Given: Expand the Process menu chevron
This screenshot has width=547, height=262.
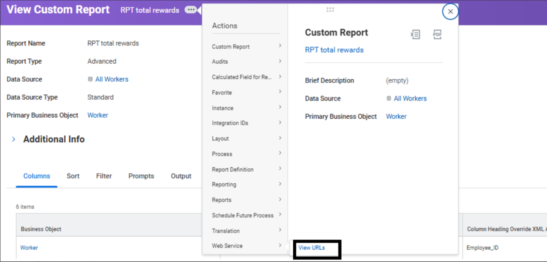Looking at the screenshot, I should coord(280,153).
